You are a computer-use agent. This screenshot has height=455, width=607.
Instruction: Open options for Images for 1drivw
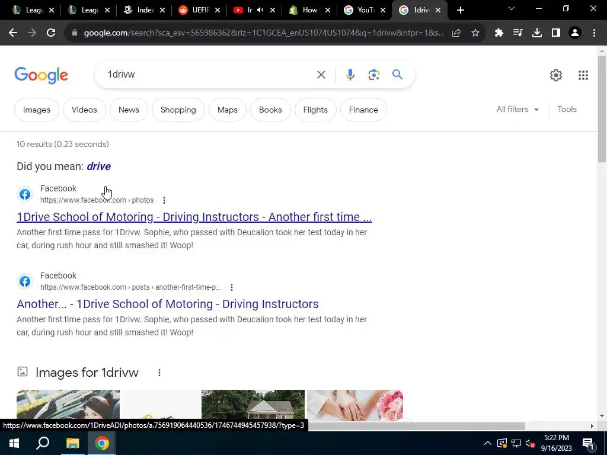click(x=159, y=373)
